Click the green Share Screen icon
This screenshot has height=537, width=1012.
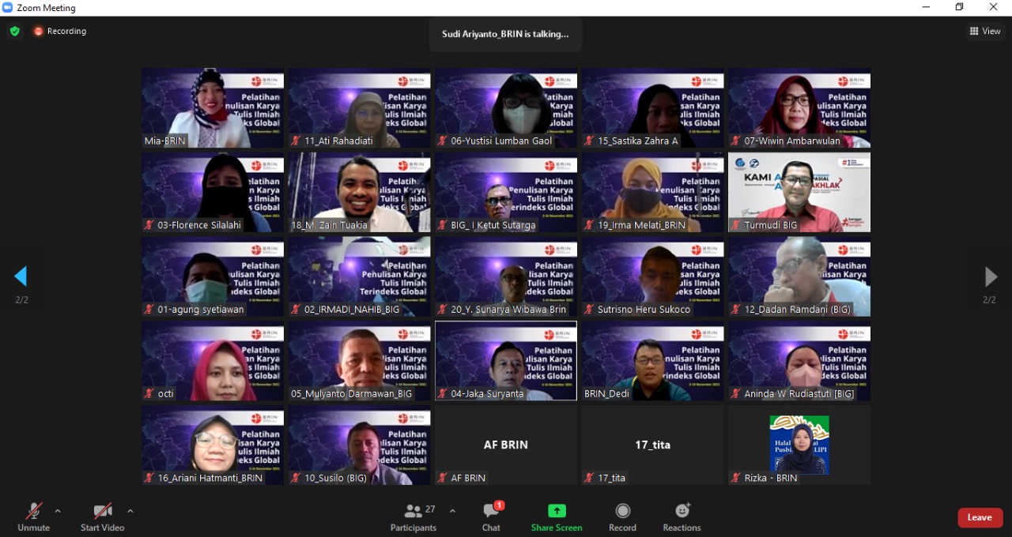pos(557,511)
